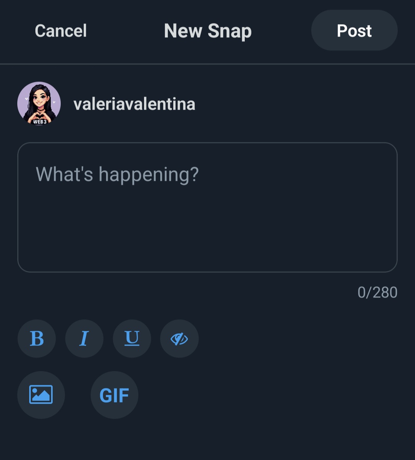Toggle the crossed-out eye spoiler button

click(x=179, y=339)
